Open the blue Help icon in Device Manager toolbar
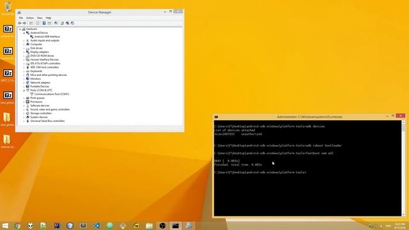The height and width of the screenshot is (230, 409). [x=44, y=23]
